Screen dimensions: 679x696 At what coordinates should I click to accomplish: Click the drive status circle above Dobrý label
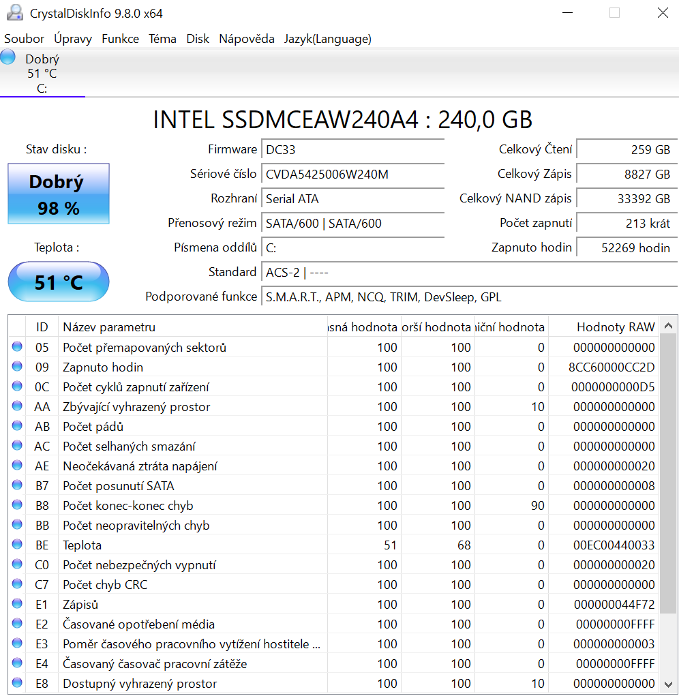coord(7,57)
